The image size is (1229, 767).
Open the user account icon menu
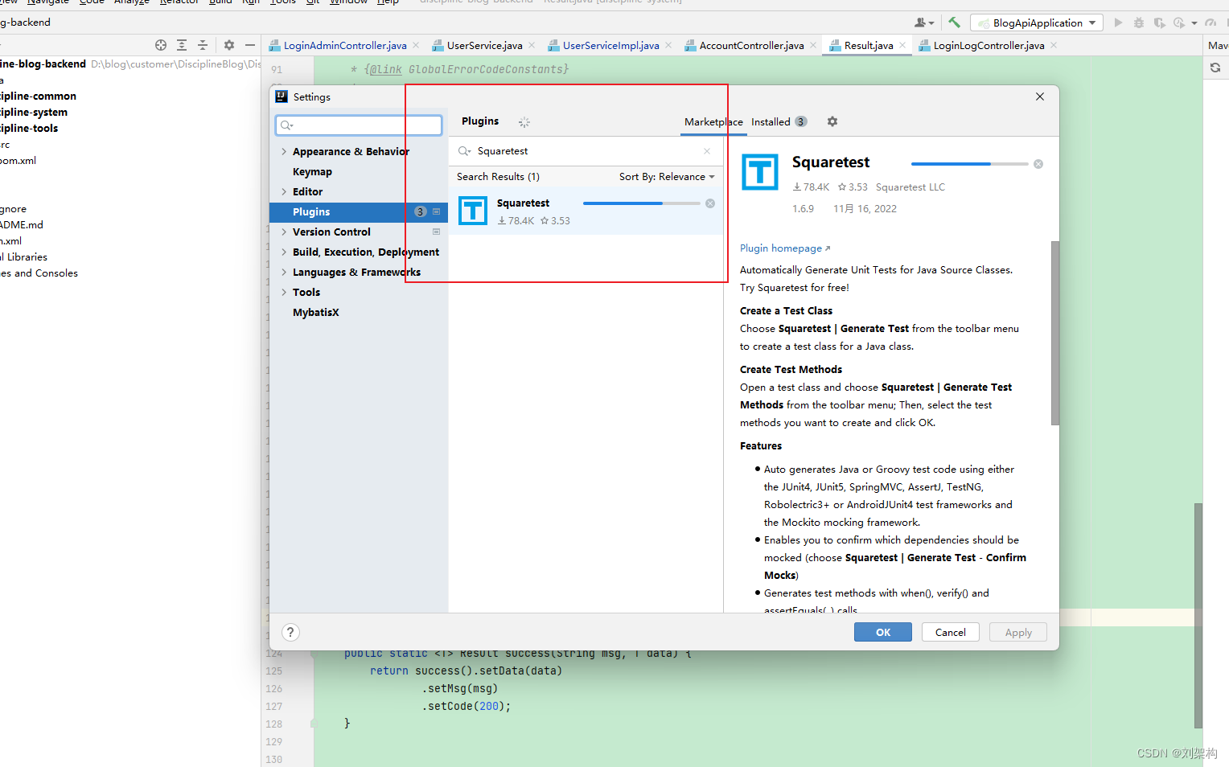click(924, 23)
